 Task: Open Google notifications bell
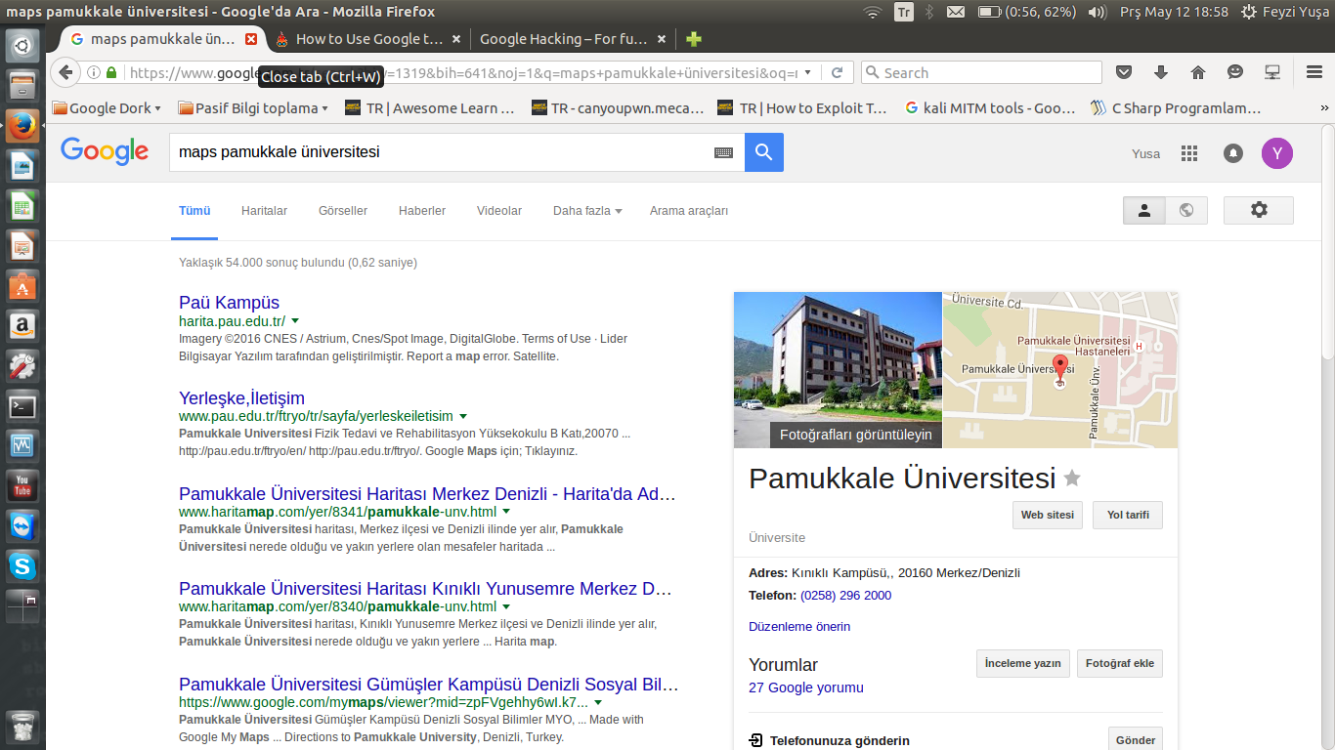coord(1233,153)
